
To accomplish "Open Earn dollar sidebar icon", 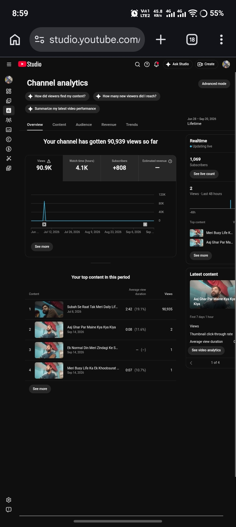I will (9, 149).
